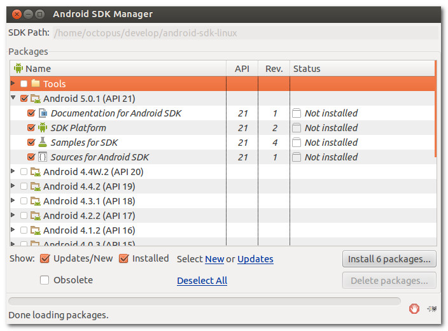Click Install 6 packages button
Screen dimensions: 448x331
point(389,259)
